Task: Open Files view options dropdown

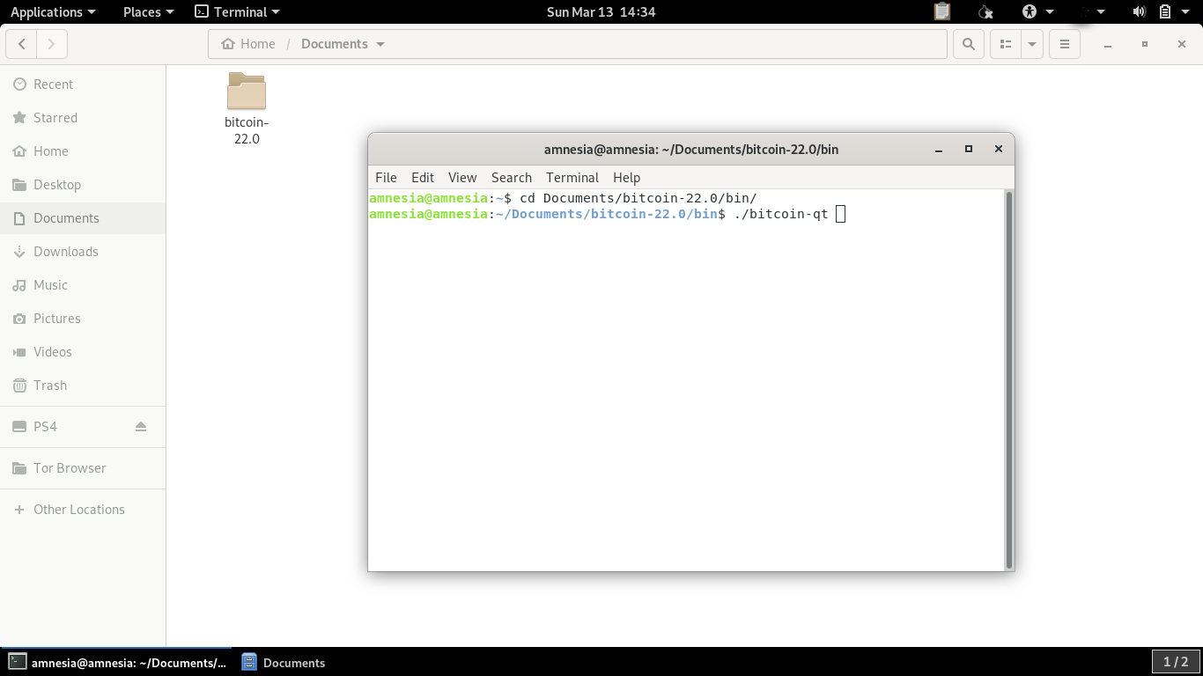Action: (1032, 44)
